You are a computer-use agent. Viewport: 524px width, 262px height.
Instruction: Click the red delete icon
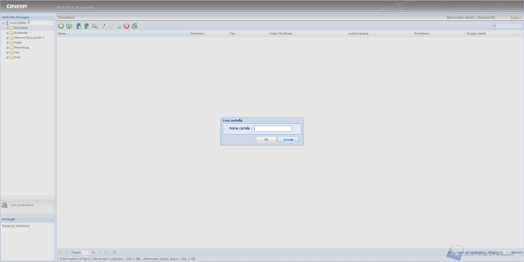point(126,26)
